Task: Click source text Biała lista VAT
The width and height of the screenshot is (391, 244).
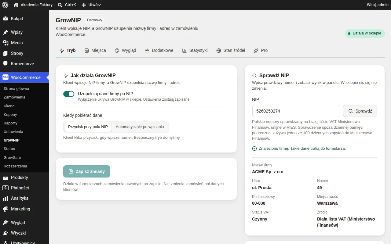Action: click(332, 219)
